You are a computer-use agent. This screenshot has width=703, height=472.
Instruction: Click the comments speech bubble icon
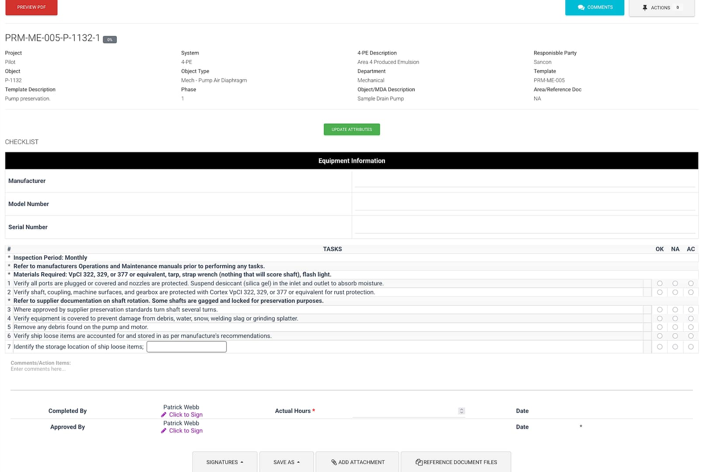pos(581,7)
